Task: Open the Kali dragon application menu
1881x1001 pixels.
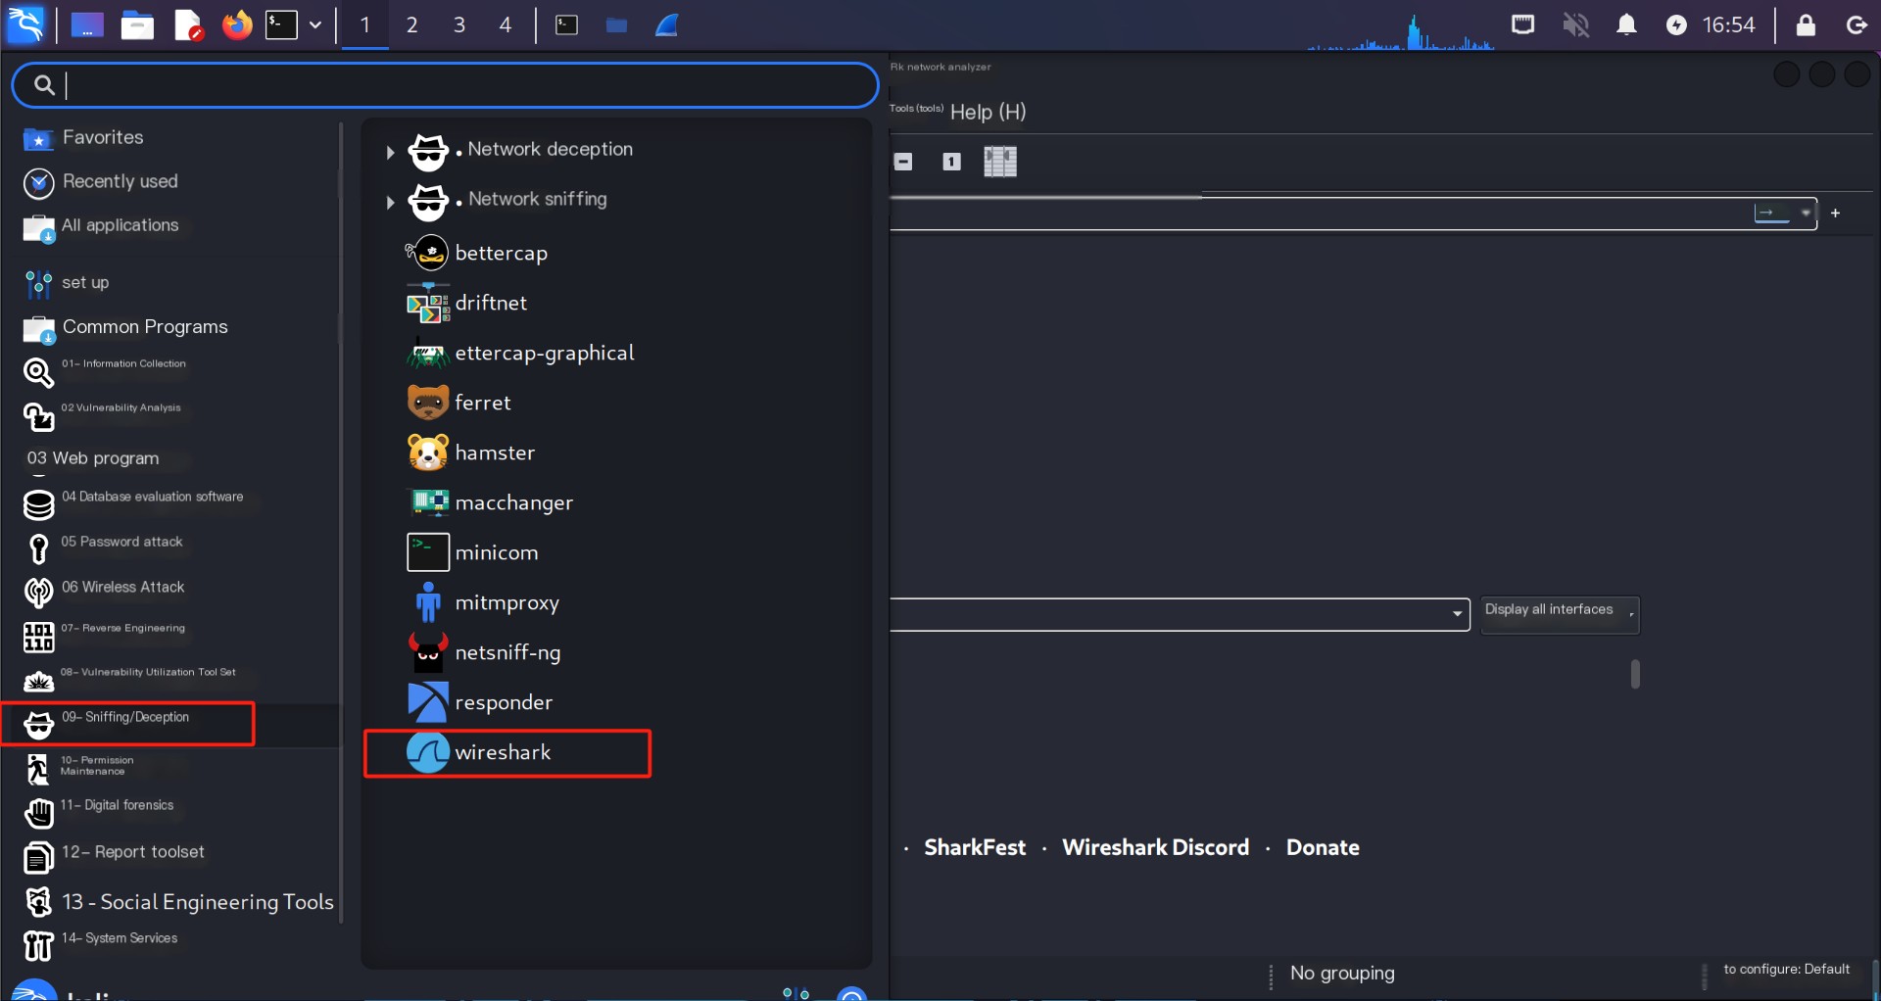Action: pyautogui.click(x=25, y=24)
